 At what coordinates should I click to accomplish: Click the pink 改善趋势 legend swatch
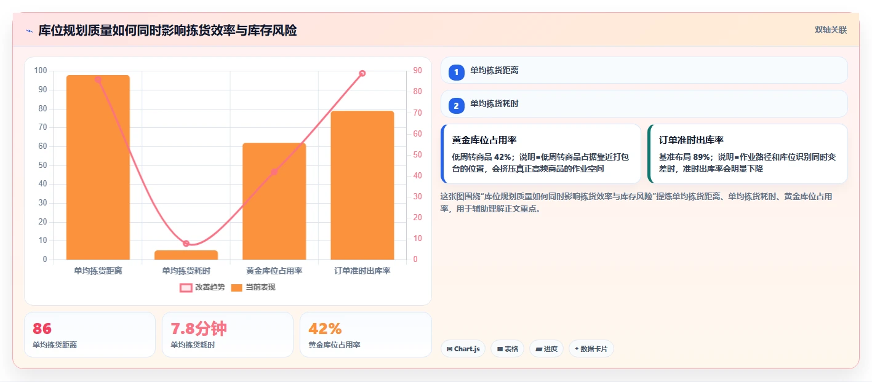[186, 287]
